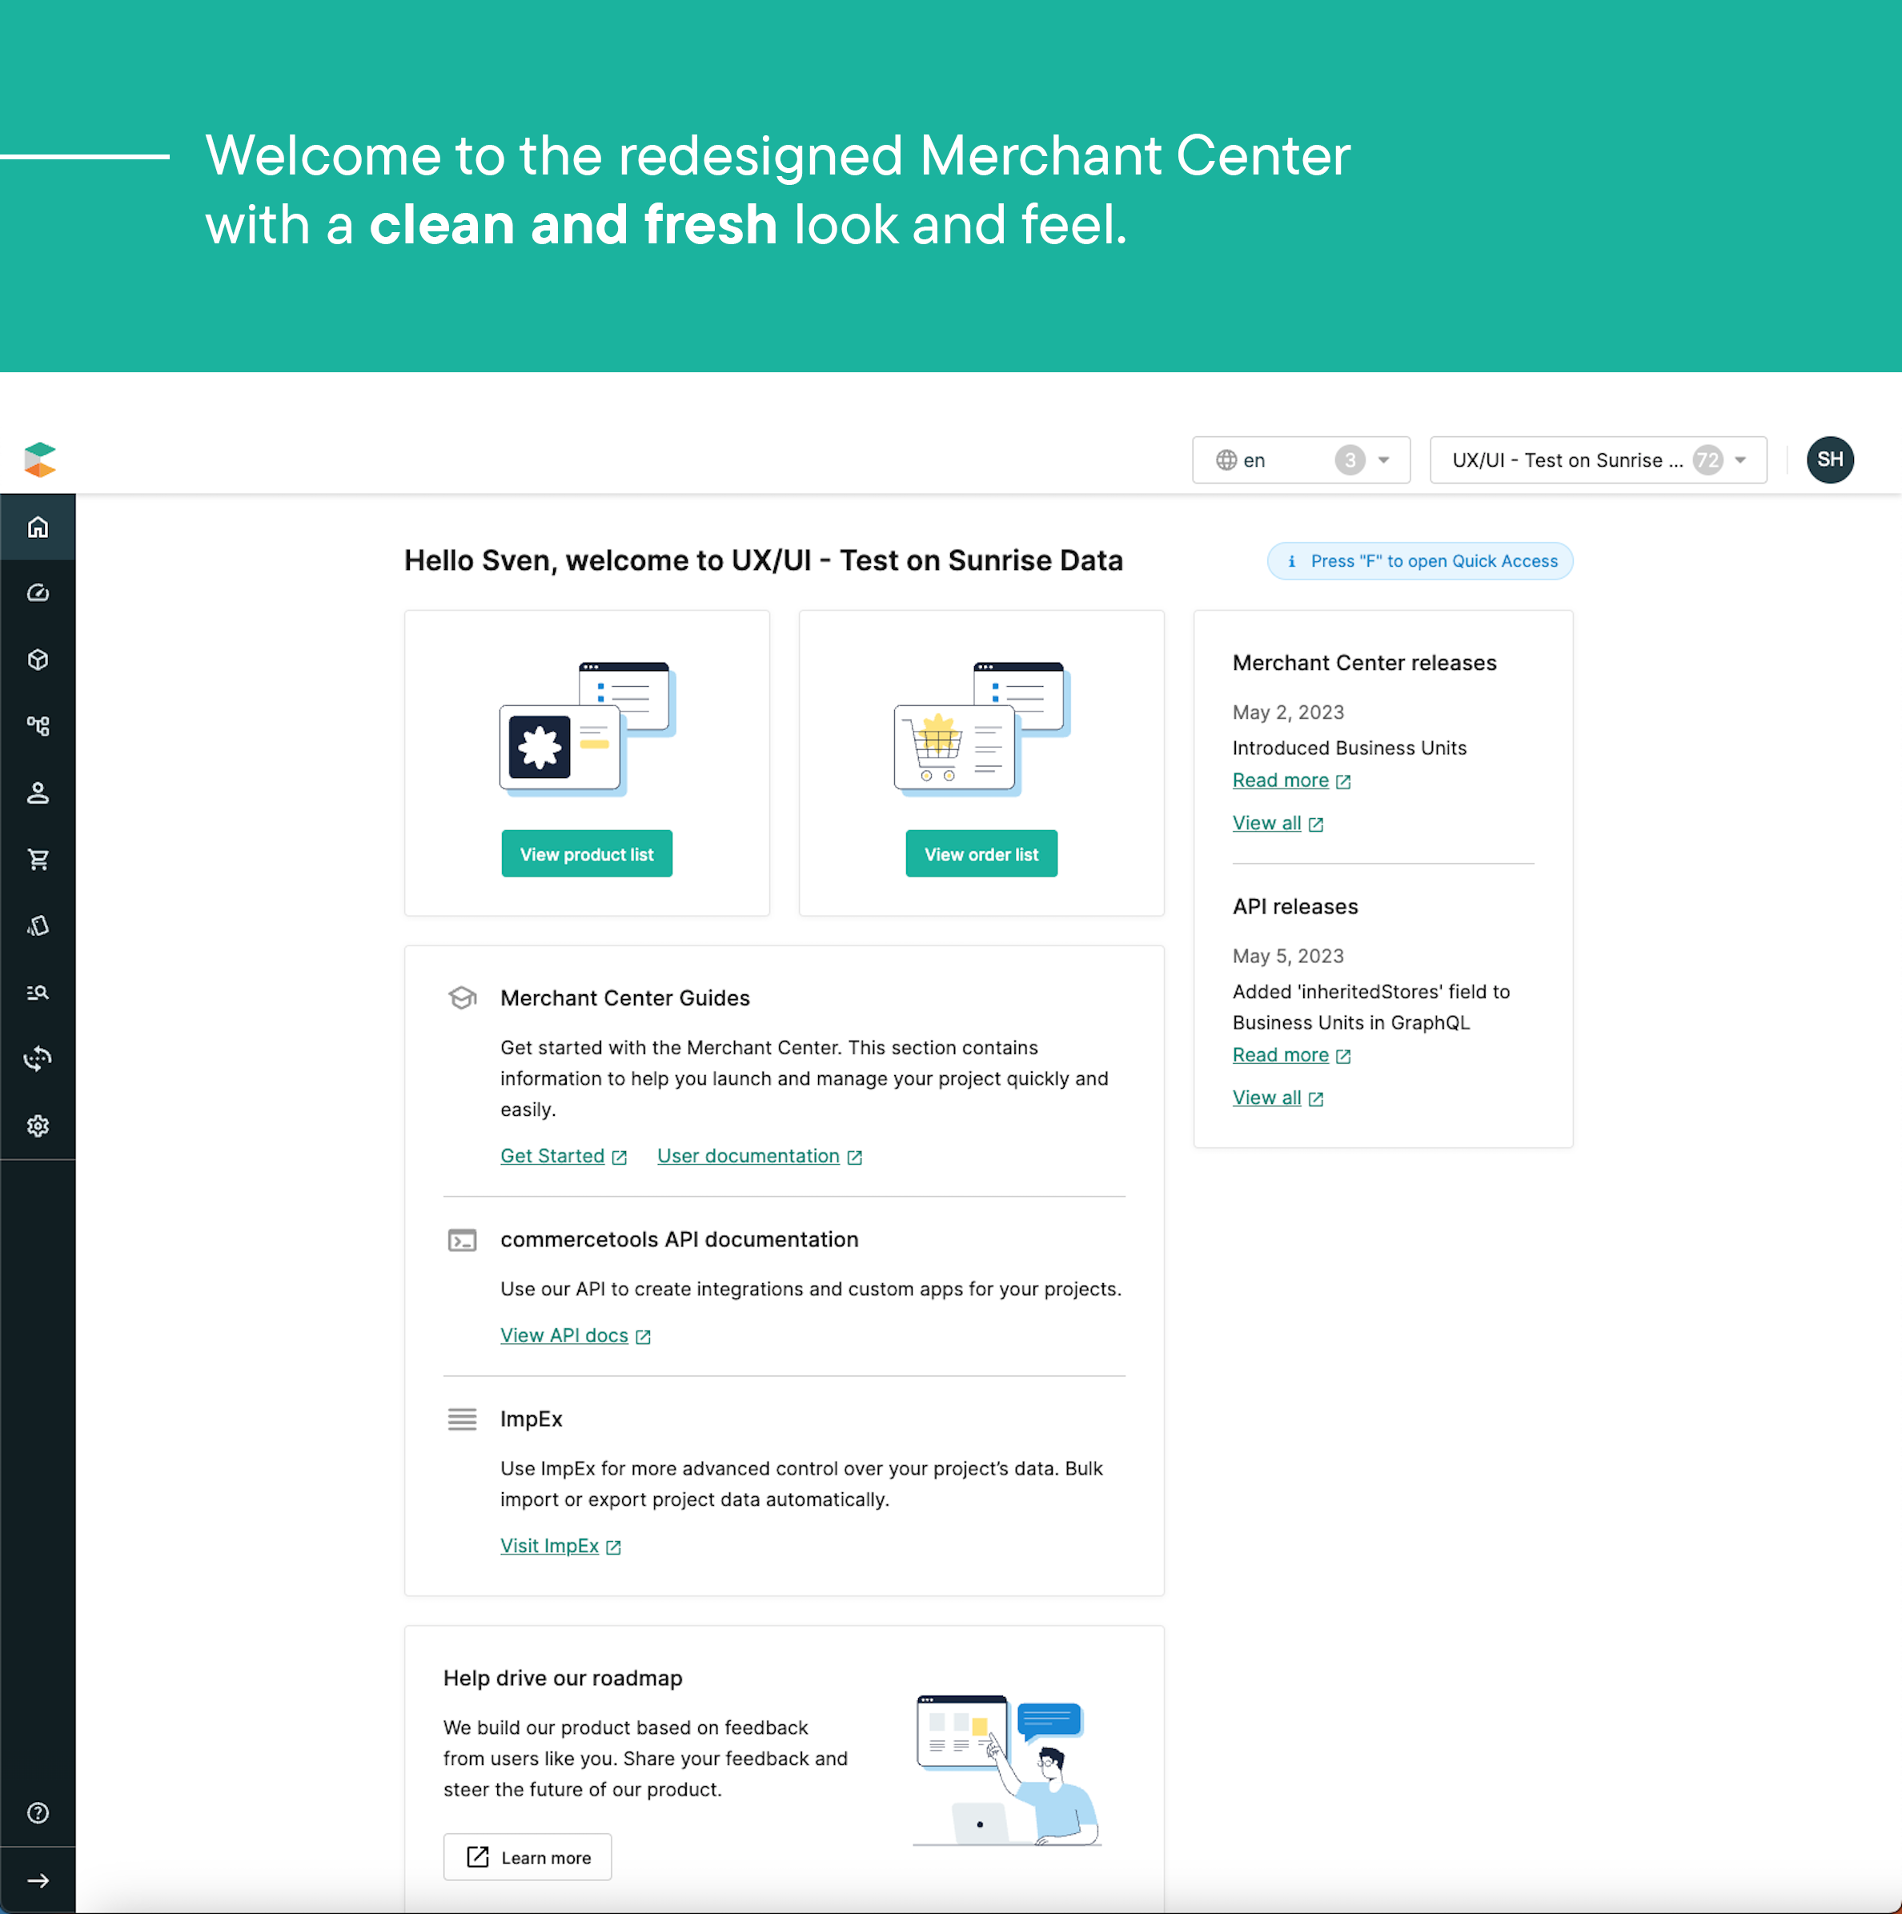The height and width of the screenshot is (1914, 1902).
Task: Open the Products cube icon in sidebar
Action: coord(38,660)
